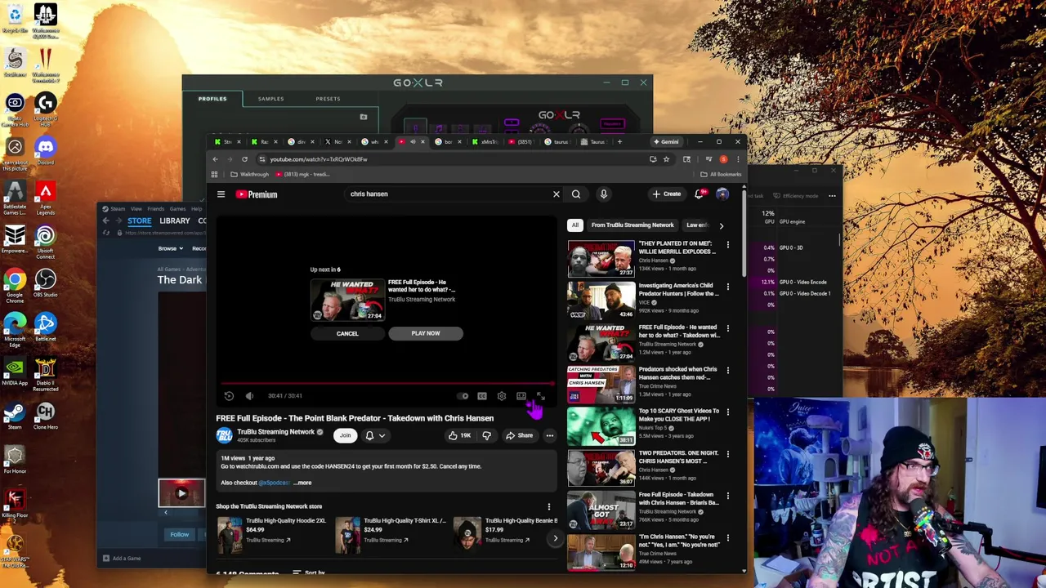Open the YouTube hamburger guide menu

click(x=221, y=194)
